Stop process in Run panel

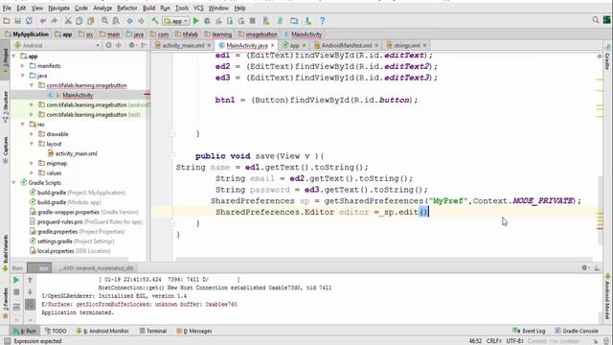click(x=16, y=291)
